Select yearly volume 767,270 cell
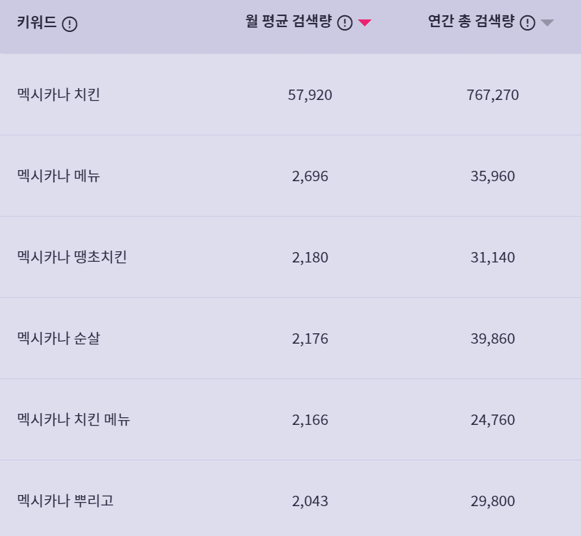Screen dimensions: 581x536 pos(493,95)
